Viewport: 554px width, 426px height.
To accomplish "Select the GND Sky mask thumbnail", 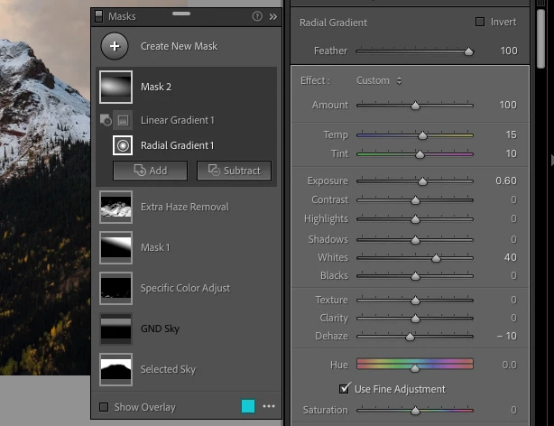I will click(115, 329).
